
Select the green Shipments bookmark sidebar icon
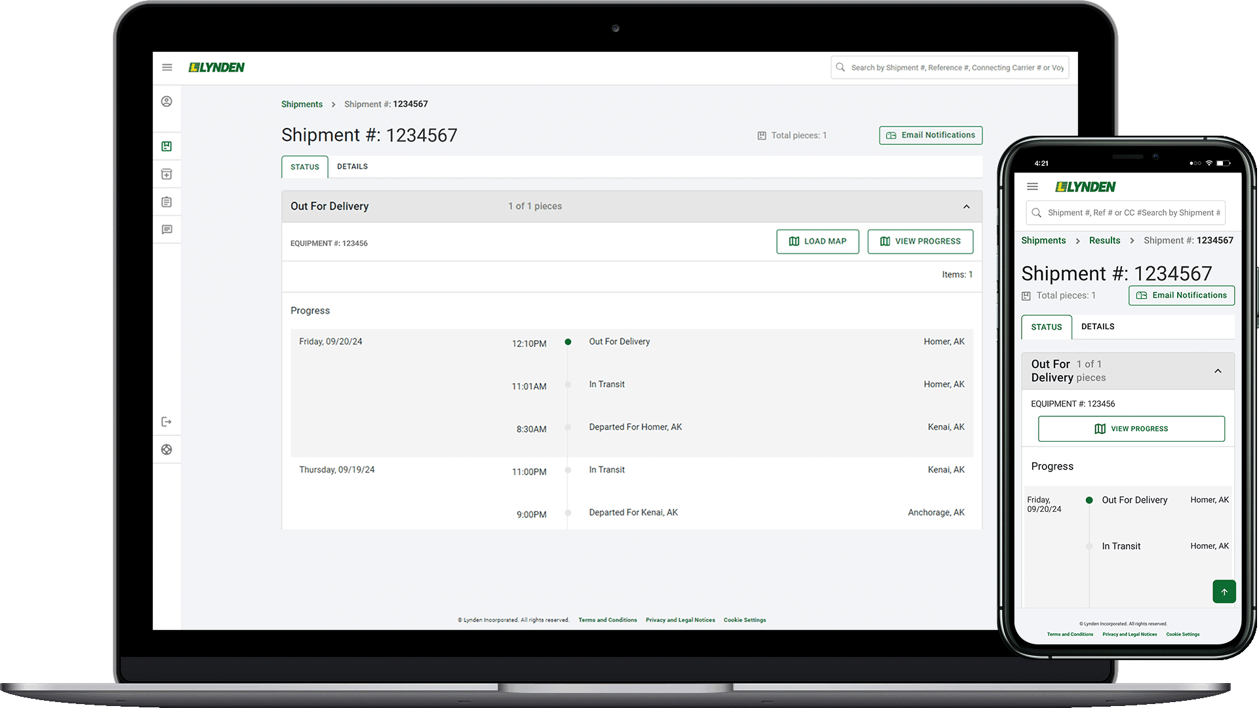click(x=167, y=146)
